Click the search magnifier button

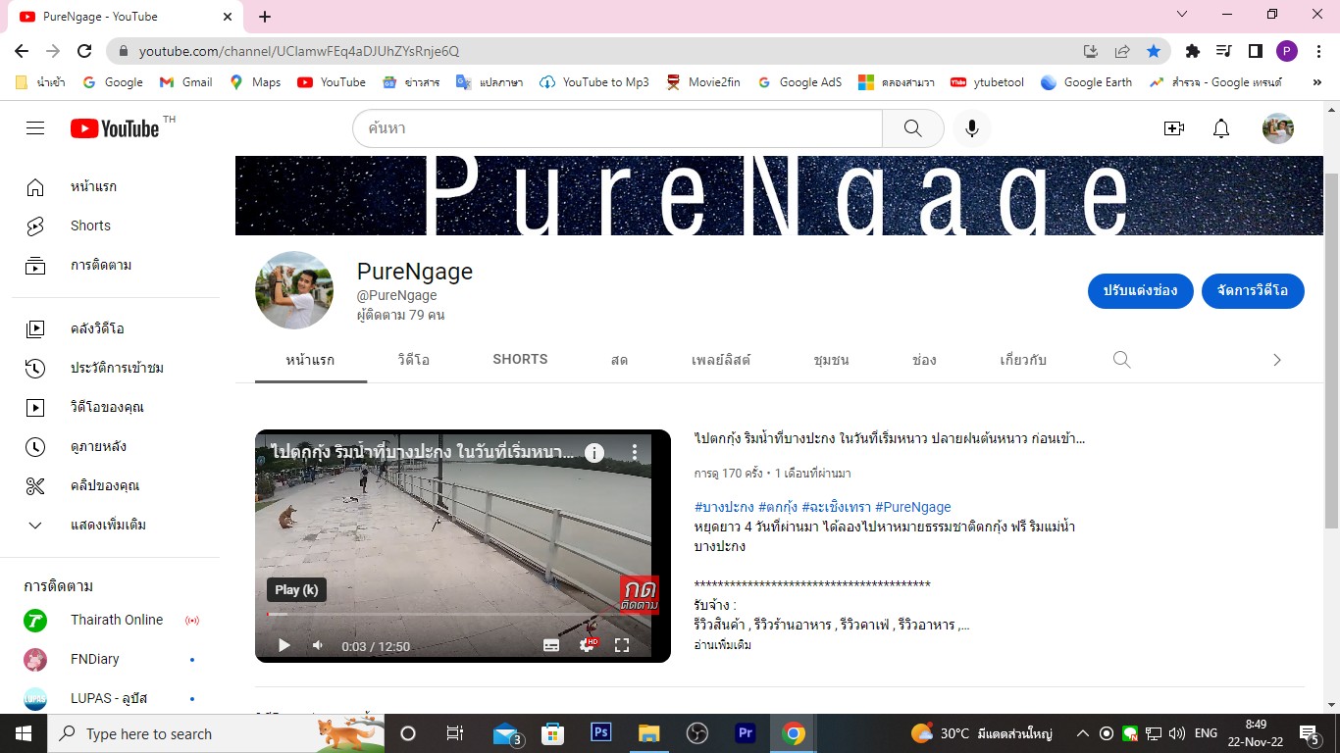pyautogui.click(x=913, y=128)
